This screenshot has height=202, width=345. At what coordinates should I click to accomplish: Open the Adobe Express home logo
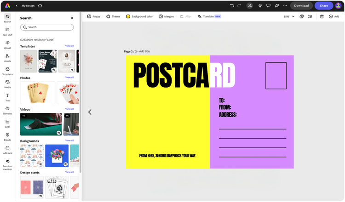click(x=7, y=6)
